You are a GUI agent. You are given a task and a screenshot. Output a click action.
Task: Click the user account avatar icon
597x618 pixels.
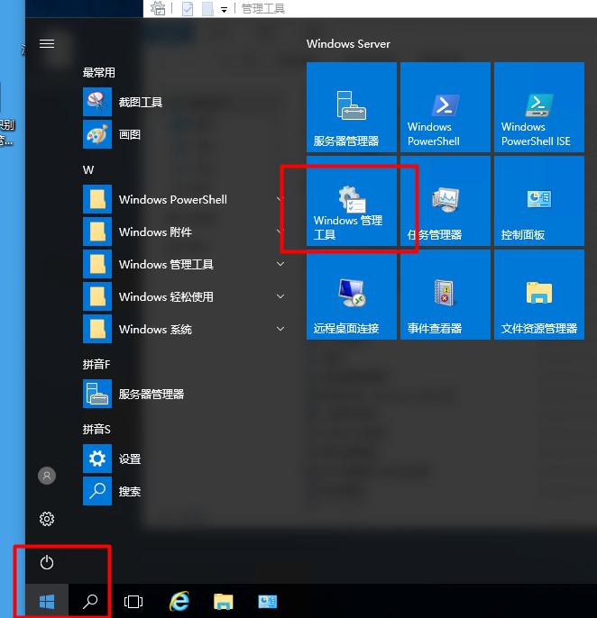coord(47,476)
